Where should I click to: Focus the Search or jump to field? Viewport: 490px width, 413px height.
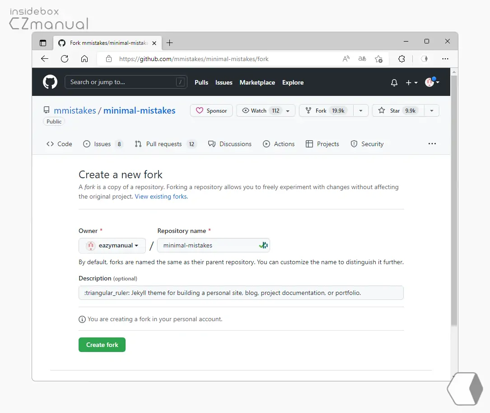click(x=126, y=82)
